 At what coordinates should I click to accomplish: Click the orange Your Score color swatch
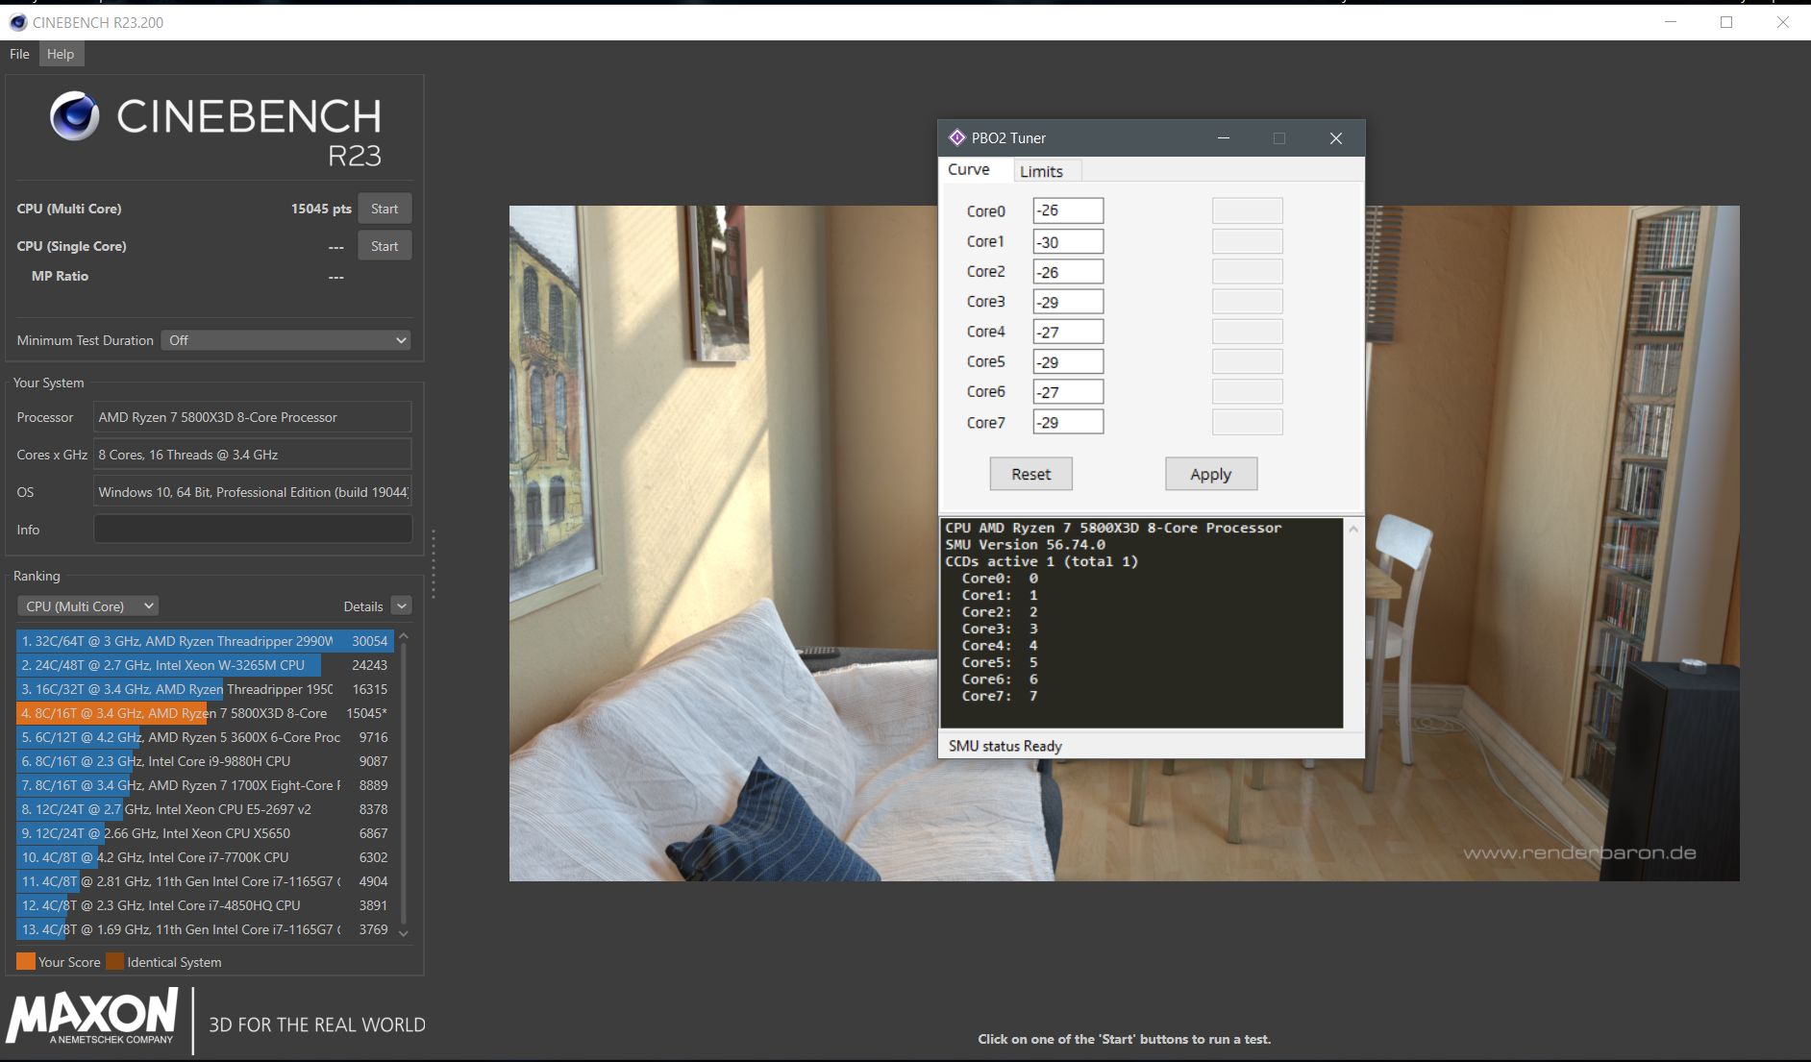[x=26, y=961]
